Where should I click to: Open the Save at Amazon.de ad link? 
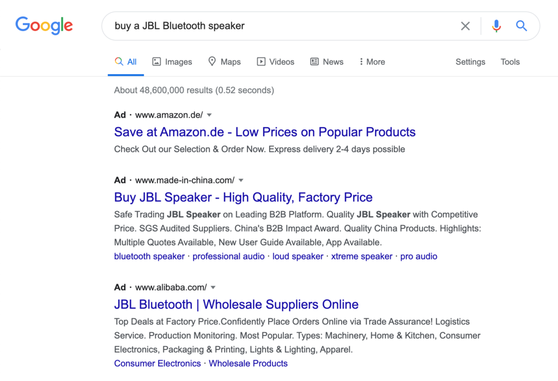point(265,132)
